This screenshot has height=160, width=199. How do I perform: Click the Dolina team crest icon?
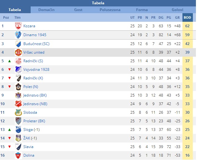point(18,155)
